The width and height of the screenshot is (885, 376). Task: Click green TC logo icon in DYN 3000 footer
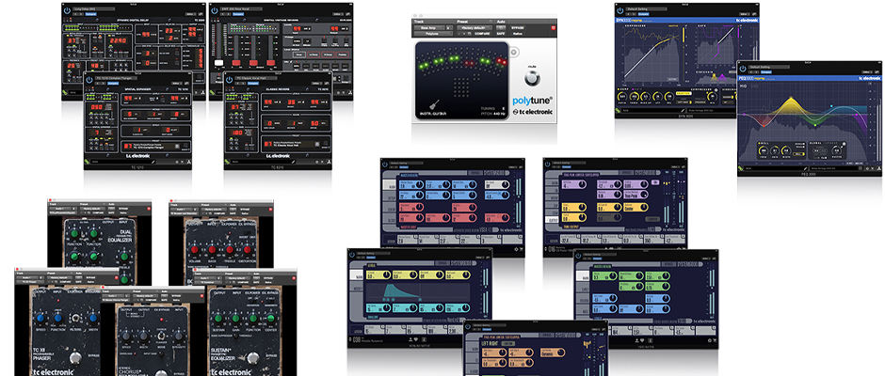(x=619, y=111)
